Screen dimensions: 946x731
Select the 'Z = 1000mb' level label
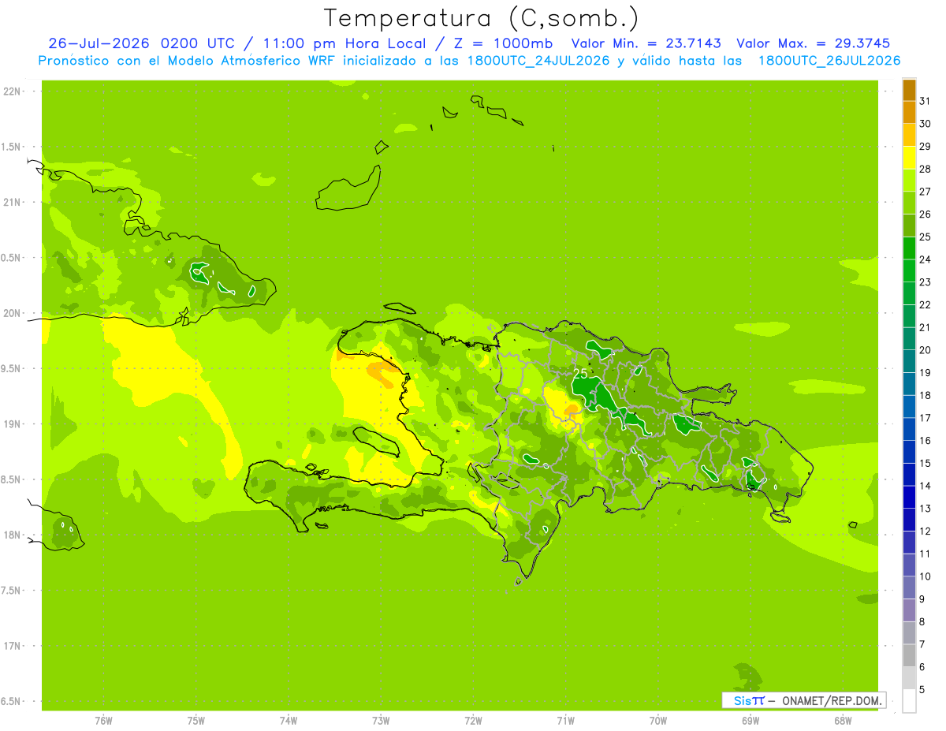(503, 43)
